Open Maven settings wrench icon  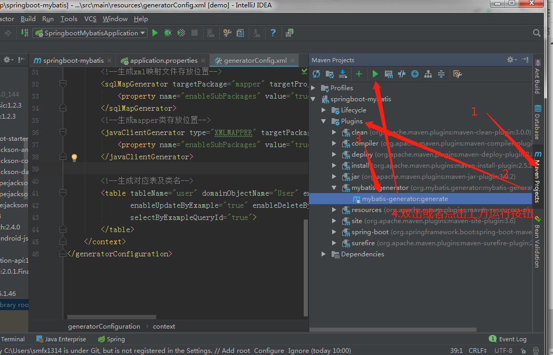point(458,74)
